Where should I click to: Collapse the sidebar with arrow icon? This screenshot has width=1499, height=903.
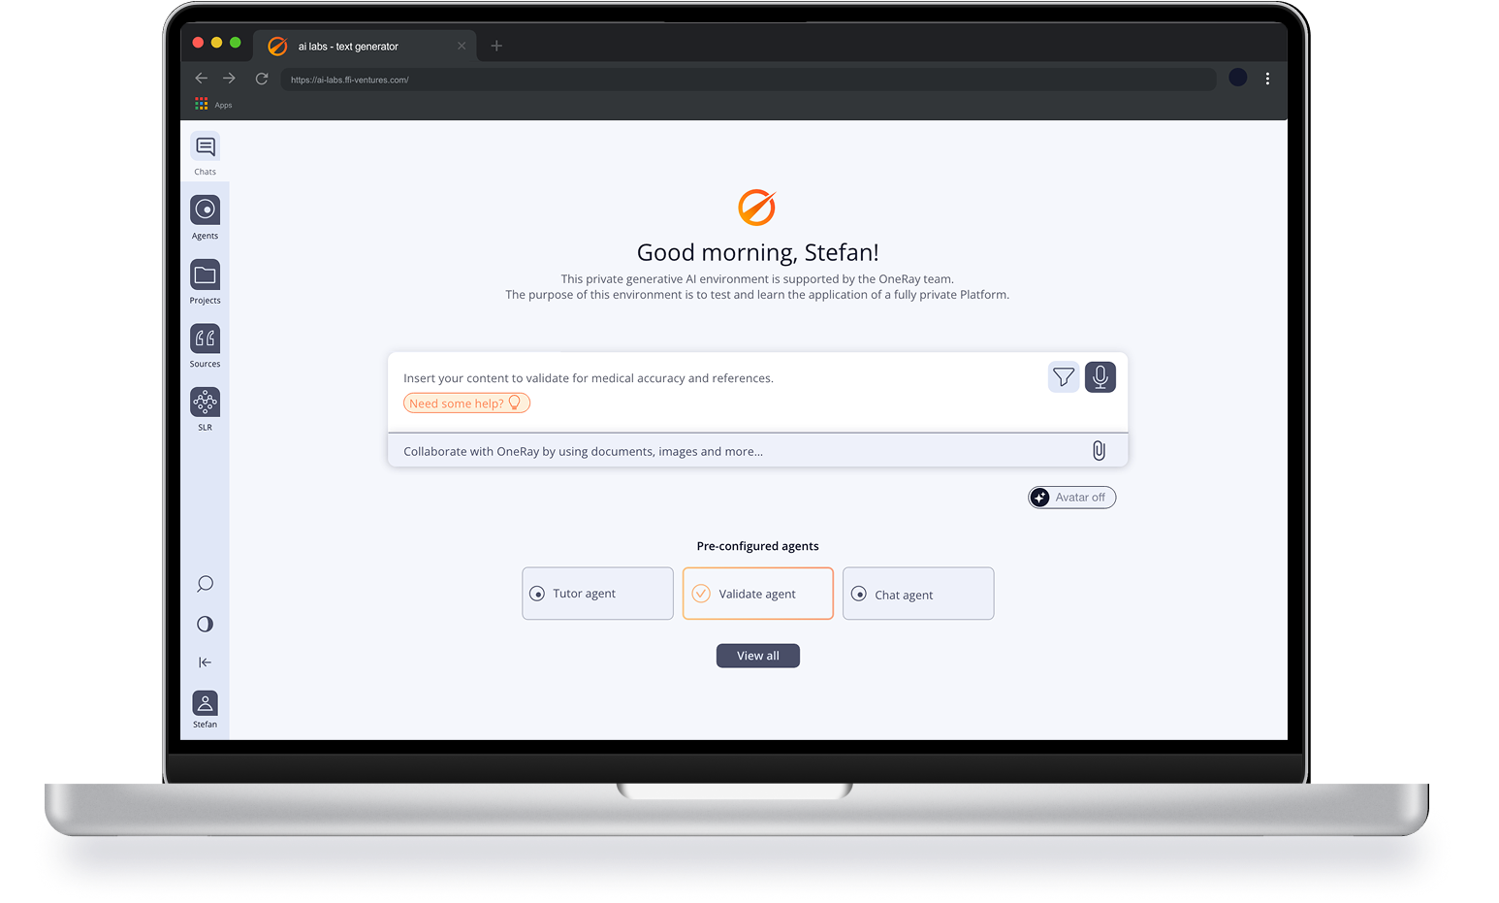click(x=205, y=662)
